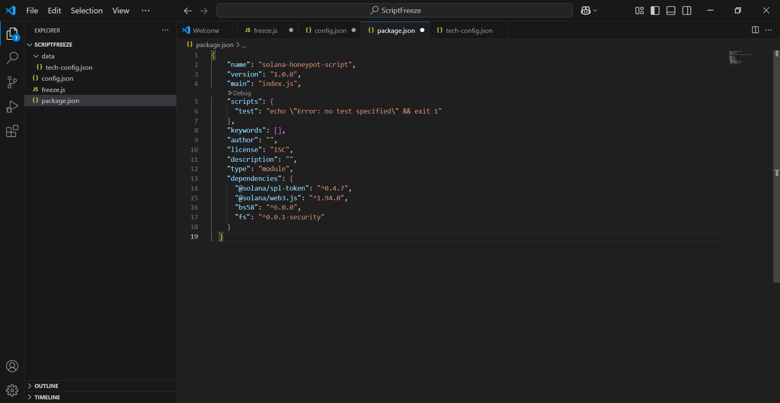Open the Accounts menu icon
This screenshot has height=403, width=780.
[x=12, y=367]
